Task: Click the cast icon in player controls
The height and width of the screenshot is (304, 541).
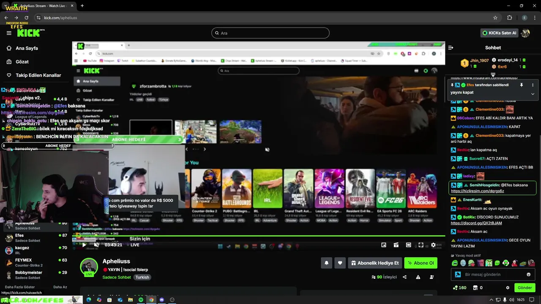Action: 396,245
